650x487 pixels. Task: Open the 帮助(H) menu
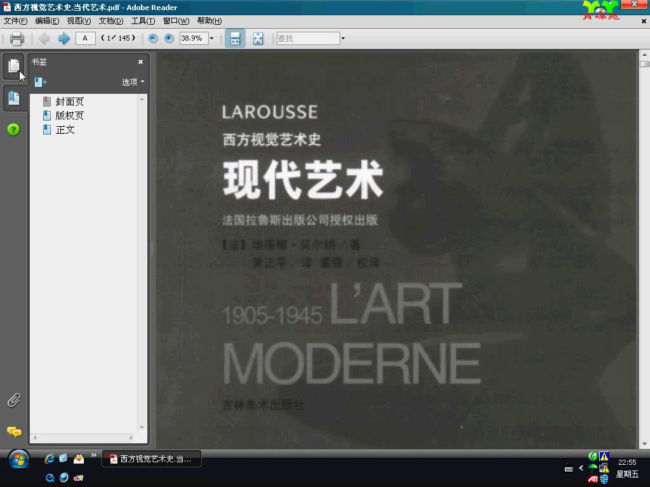[209, 21]
